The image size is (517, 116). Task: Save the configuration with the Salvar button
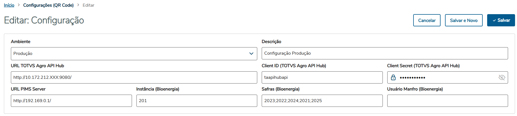501,20
